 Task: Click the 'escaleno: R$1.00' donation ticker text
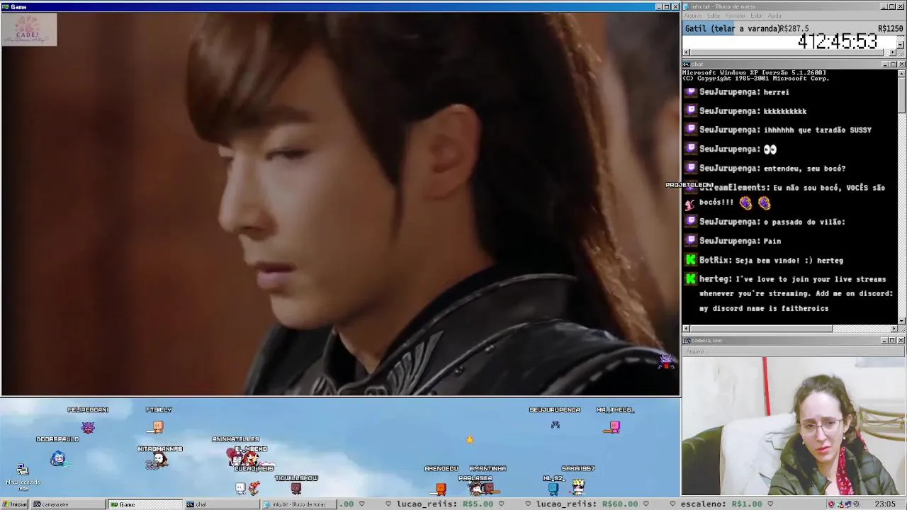(x=721, y=504)
